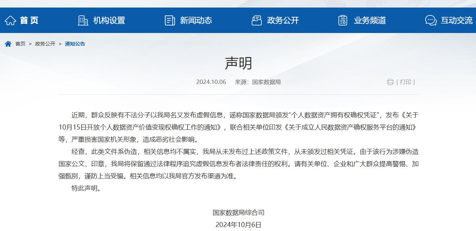Click the paragraph starting 经查，此类文件系伪造
Image resolution: width=476 pixels, height=231 pixels.
[238, 164]
